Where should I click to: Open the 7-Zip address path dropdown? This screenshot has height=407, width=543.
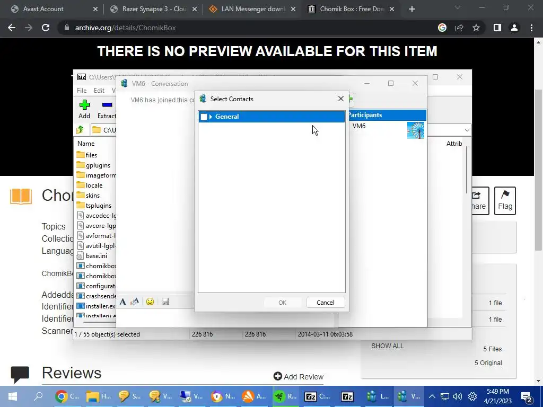point(467,130)
